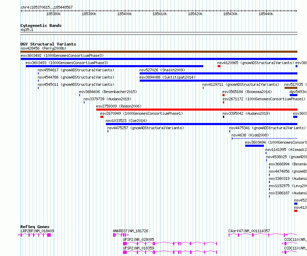This screenshot has width=307, height=256.
Task: Open variant nsv3380319 label
Action: [x=288, y=178]
